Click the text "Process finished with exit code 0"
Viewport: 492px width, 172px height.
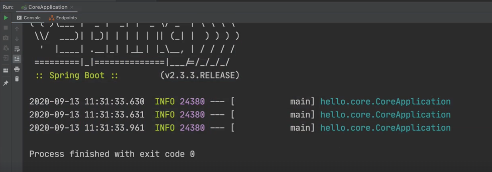coord(112,154)
